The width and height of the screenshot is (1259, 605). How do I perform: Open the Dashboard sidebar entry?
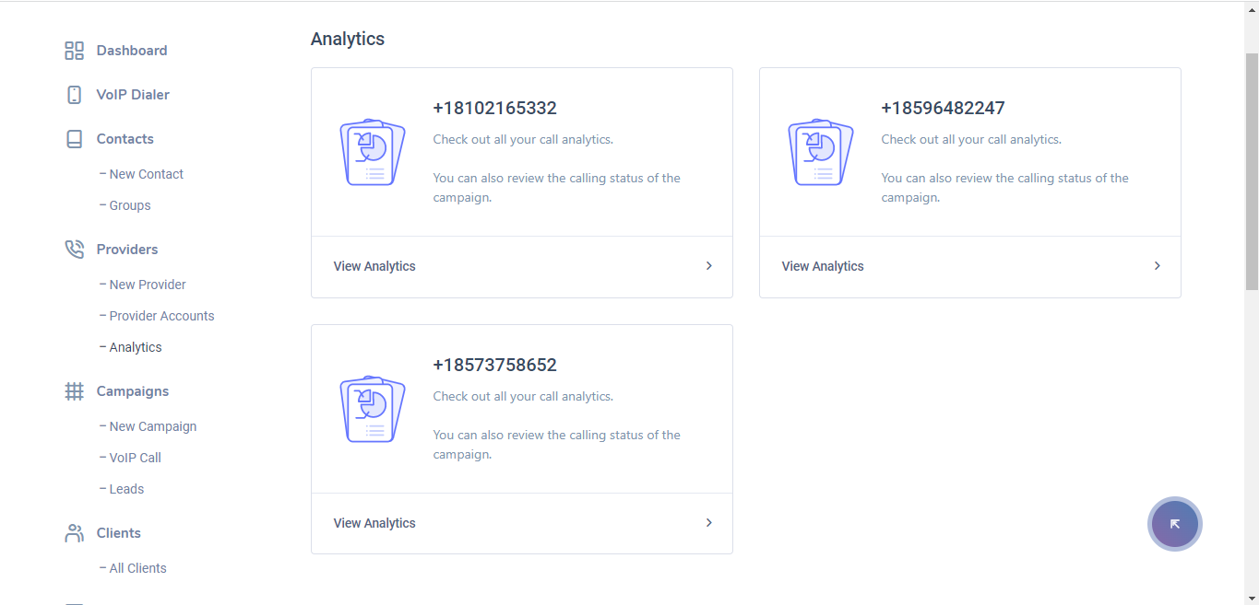131,51
